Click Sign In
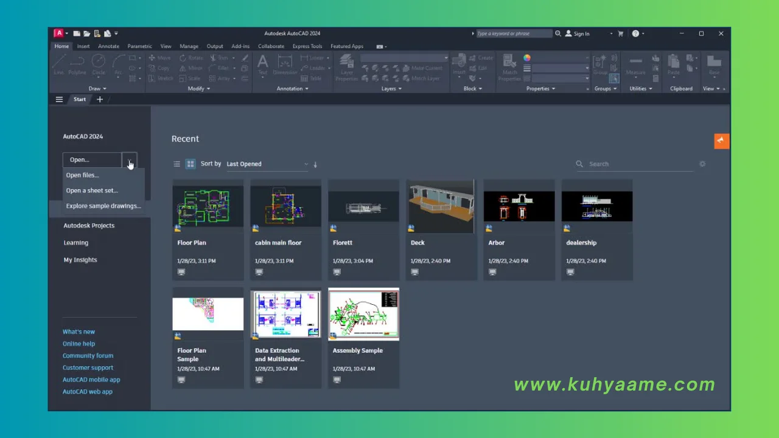The image size is (779, 438). click(578, 34)
